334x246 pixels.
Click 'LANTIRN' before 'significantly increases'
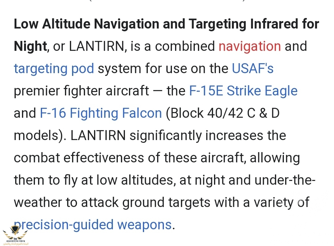(98, 136)
